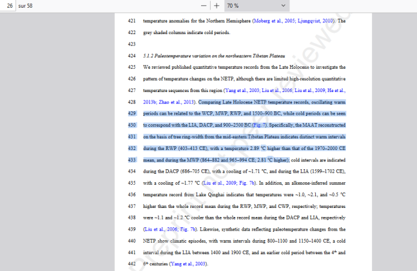Click line number 429 in the margin

131,113
